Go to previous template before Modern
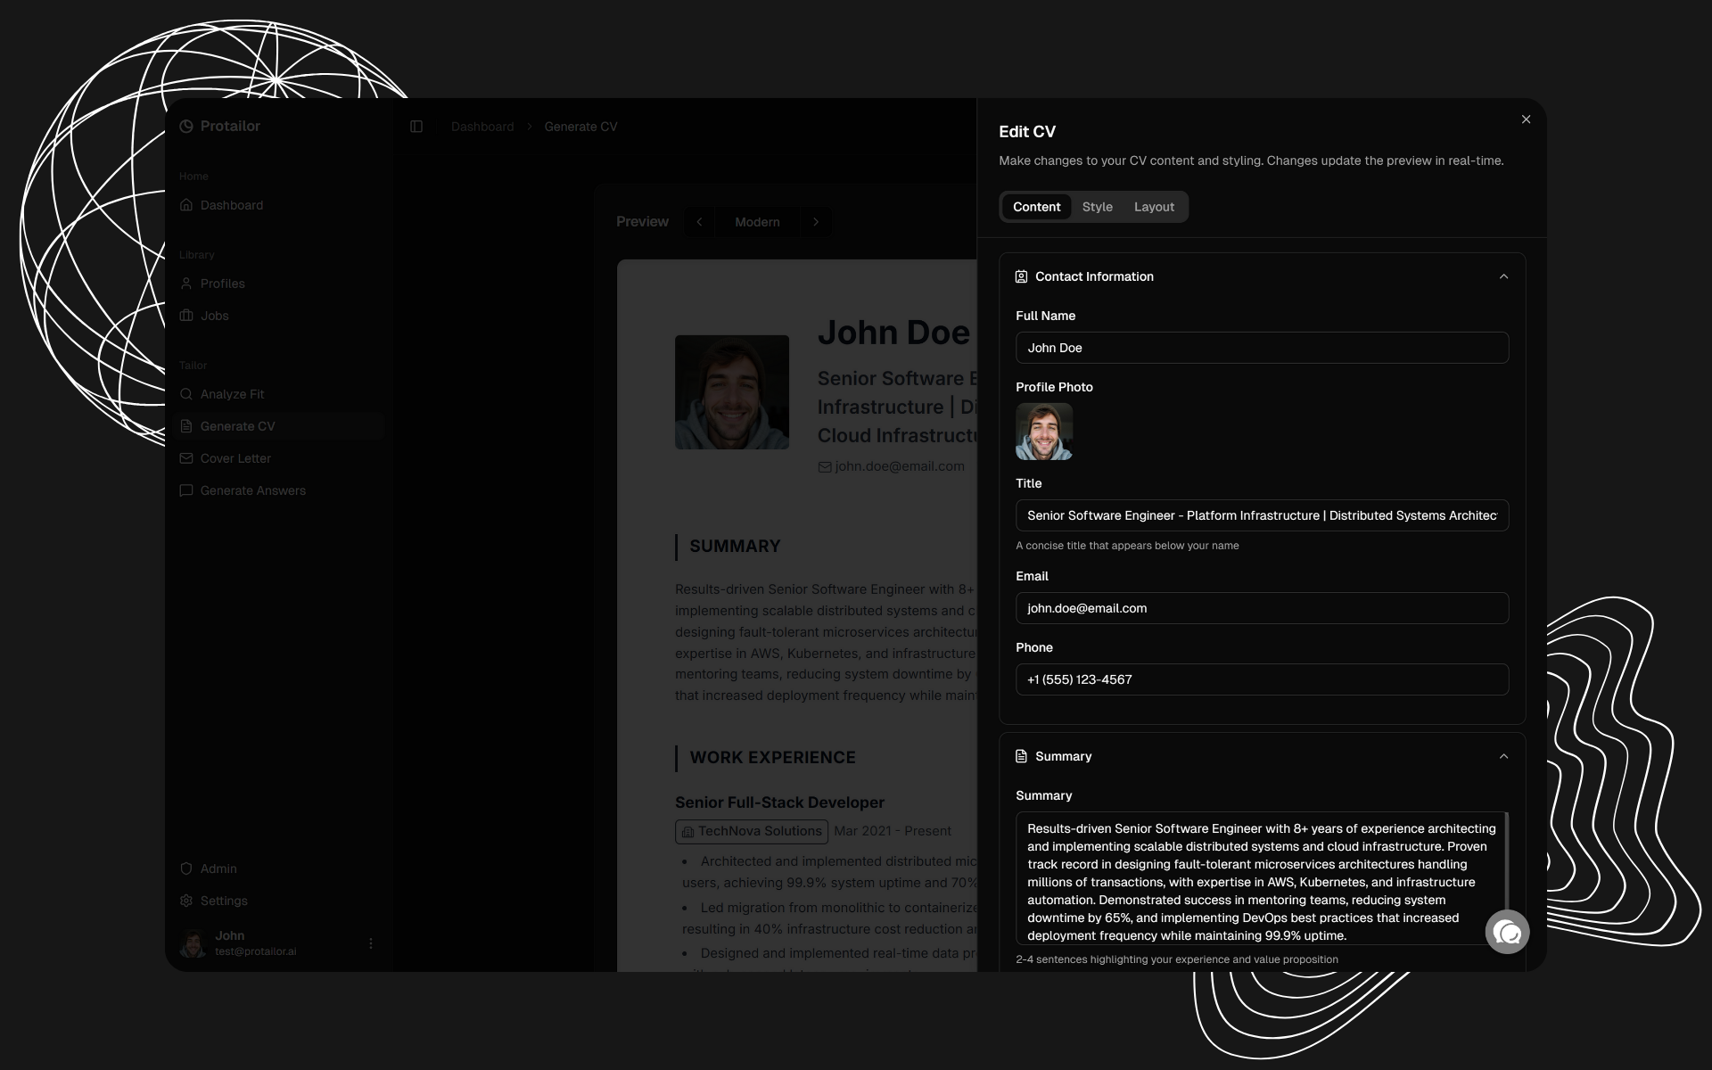 coord(700,222)
